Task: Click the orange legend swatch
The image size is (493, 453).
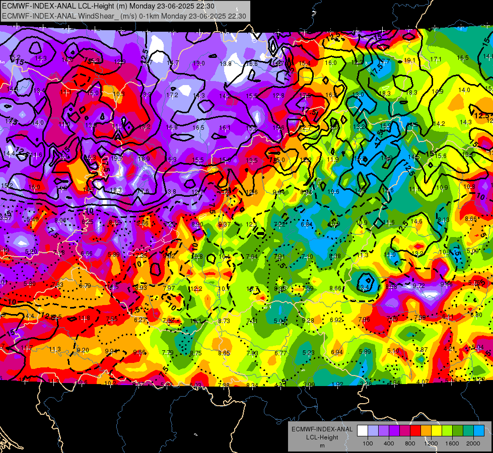Action: [426, 431]
